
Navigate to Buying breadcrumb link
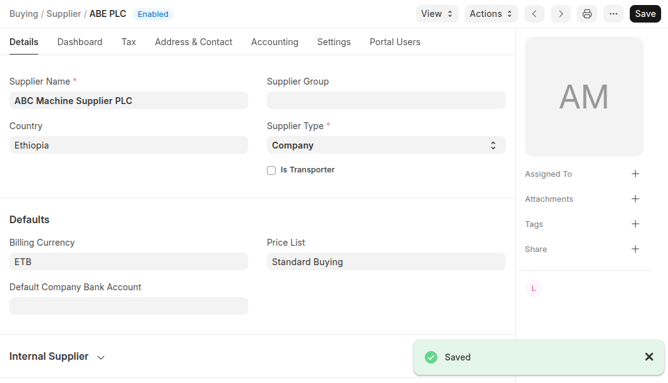pyautogui.click(x=23, y=14)
